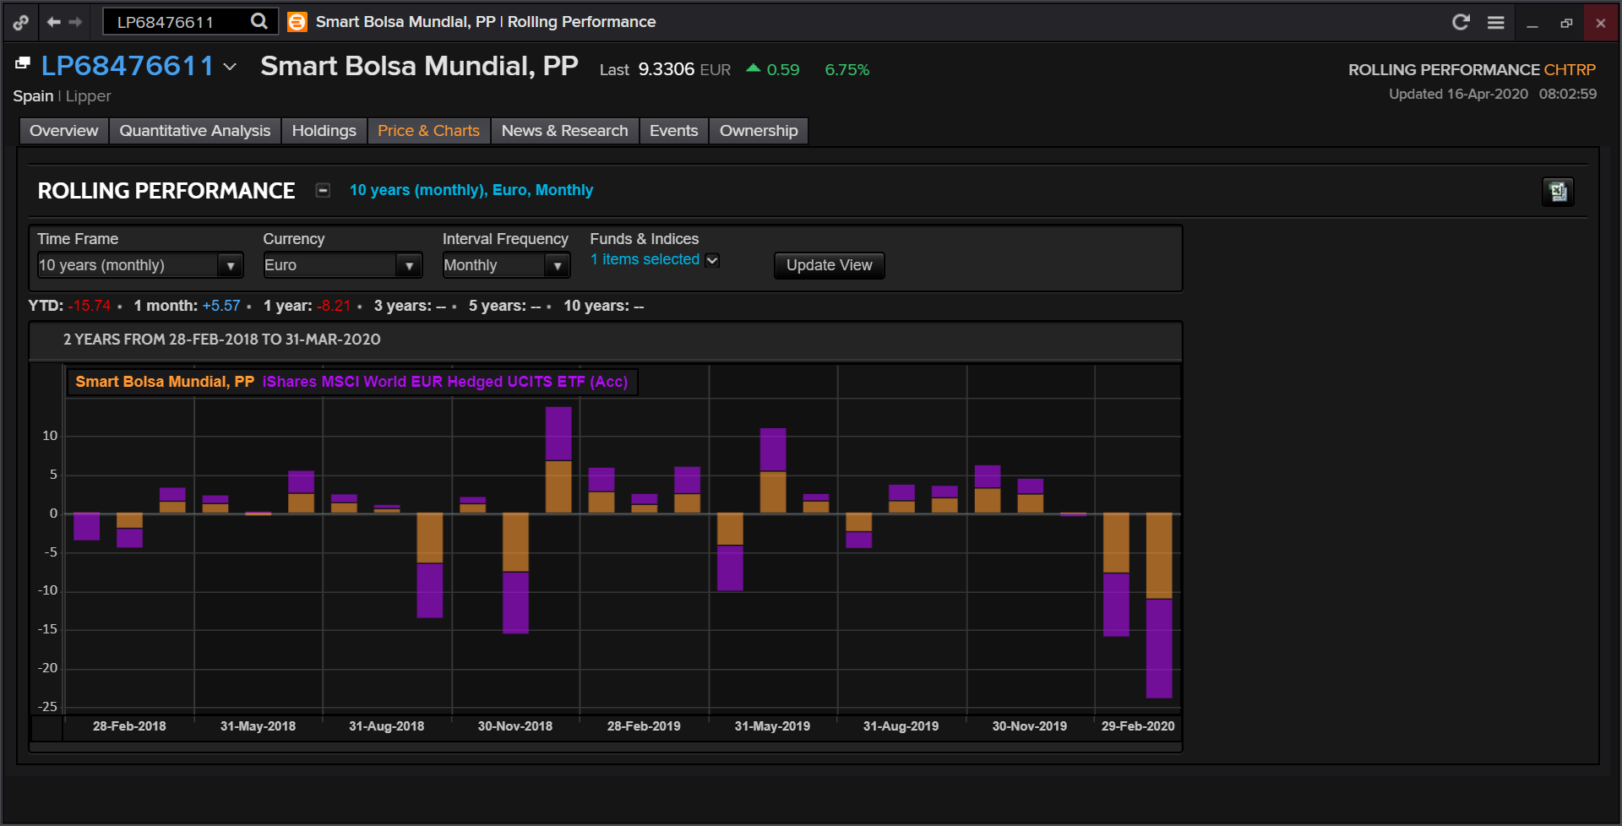Open the Quantitative Analysis tab
The height and width of the screenshot is (826, 1622).
(195, 131)
